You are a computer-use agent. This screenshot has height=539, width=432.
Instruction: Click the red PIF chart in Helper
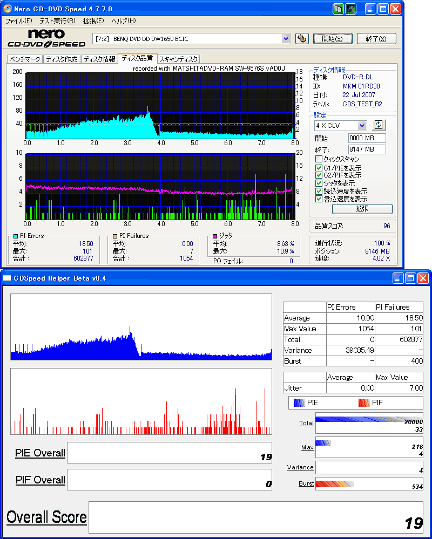141,401
